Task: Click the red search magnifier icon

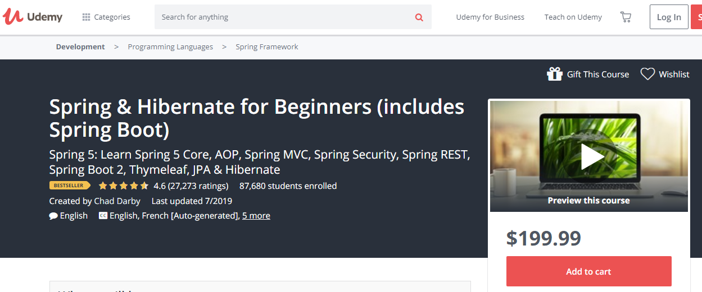Action: (419, 17)
